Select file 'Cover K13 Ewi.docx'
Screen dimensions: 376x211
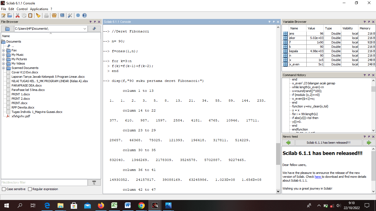coord(25,72)
